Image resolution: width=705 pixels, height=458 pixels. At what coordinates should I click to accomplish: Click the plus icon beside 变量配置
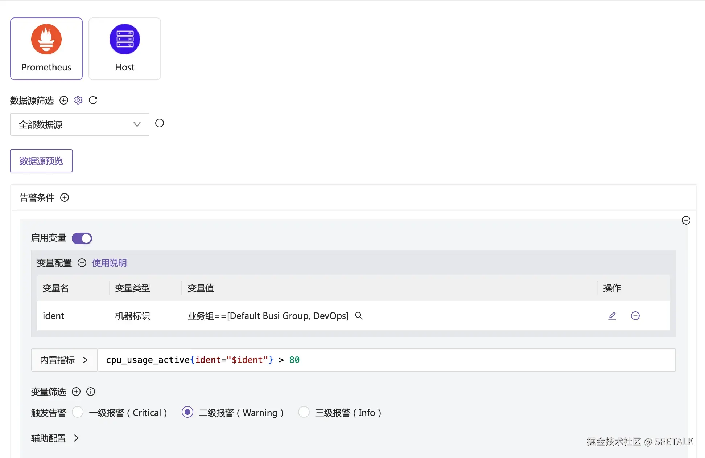click(x=82, y=263)
